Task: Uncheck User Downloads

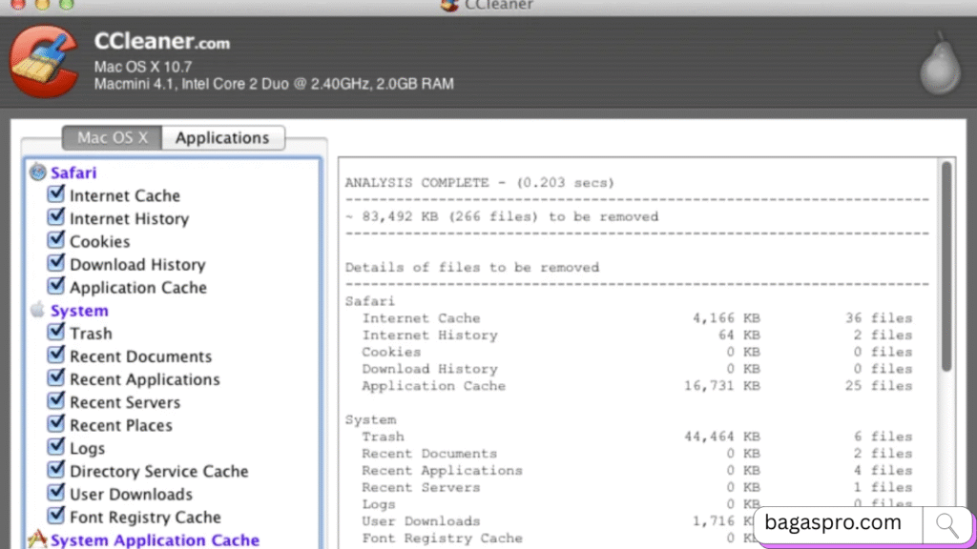Action: [x=55, y=494]
